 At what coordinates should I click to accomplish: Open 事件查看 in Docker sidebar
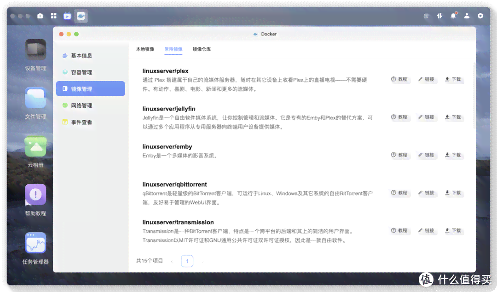point(91,122)
